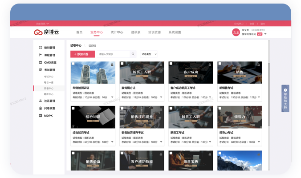Click the 在线学习 link
This screenshot has width=301, height=178.
point(239,24)
